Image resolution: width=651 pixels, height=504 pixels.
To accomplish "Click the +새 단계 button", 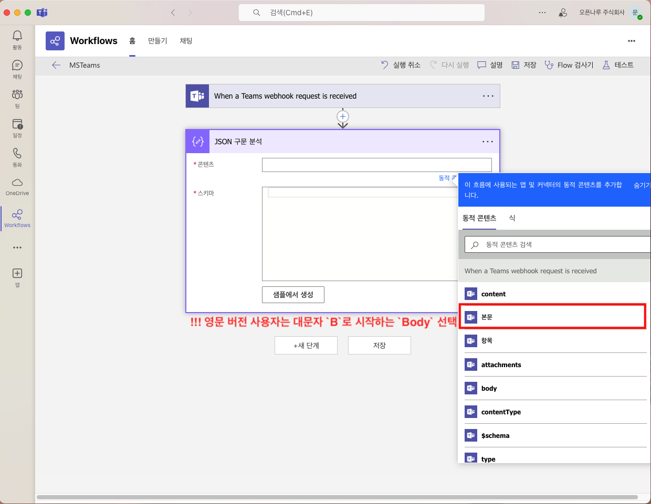I will point(306,346).
